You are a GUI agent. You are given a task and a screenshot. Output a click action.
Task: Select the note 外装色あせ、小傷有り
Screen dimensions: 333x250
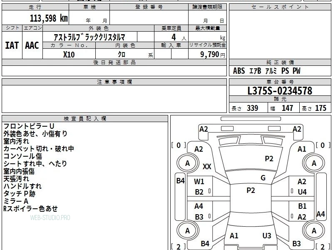coord(35,133)
